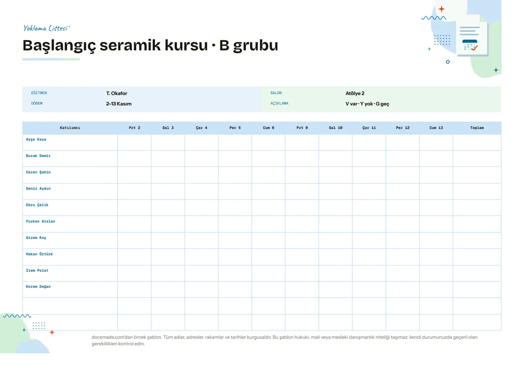Click the 'Per 5' column header
523x370 pixels.
235,128
